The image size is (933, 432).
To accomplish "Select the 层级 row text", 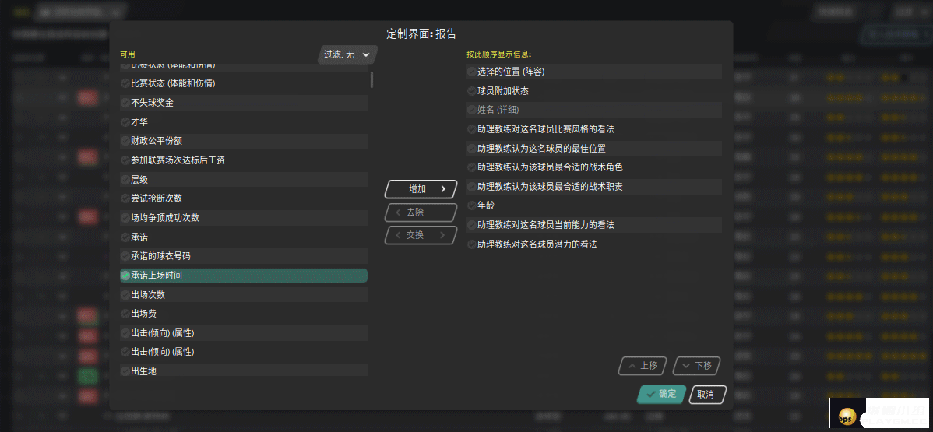I will 139,180.
